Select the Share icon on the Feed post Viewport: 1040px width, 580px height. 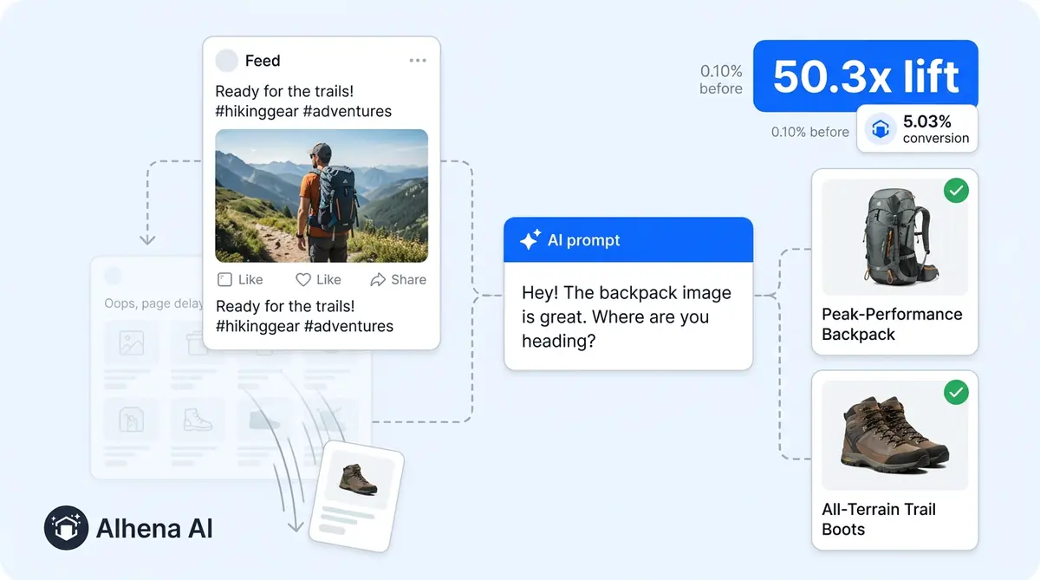pyautogui.click(x=379, y=279)
